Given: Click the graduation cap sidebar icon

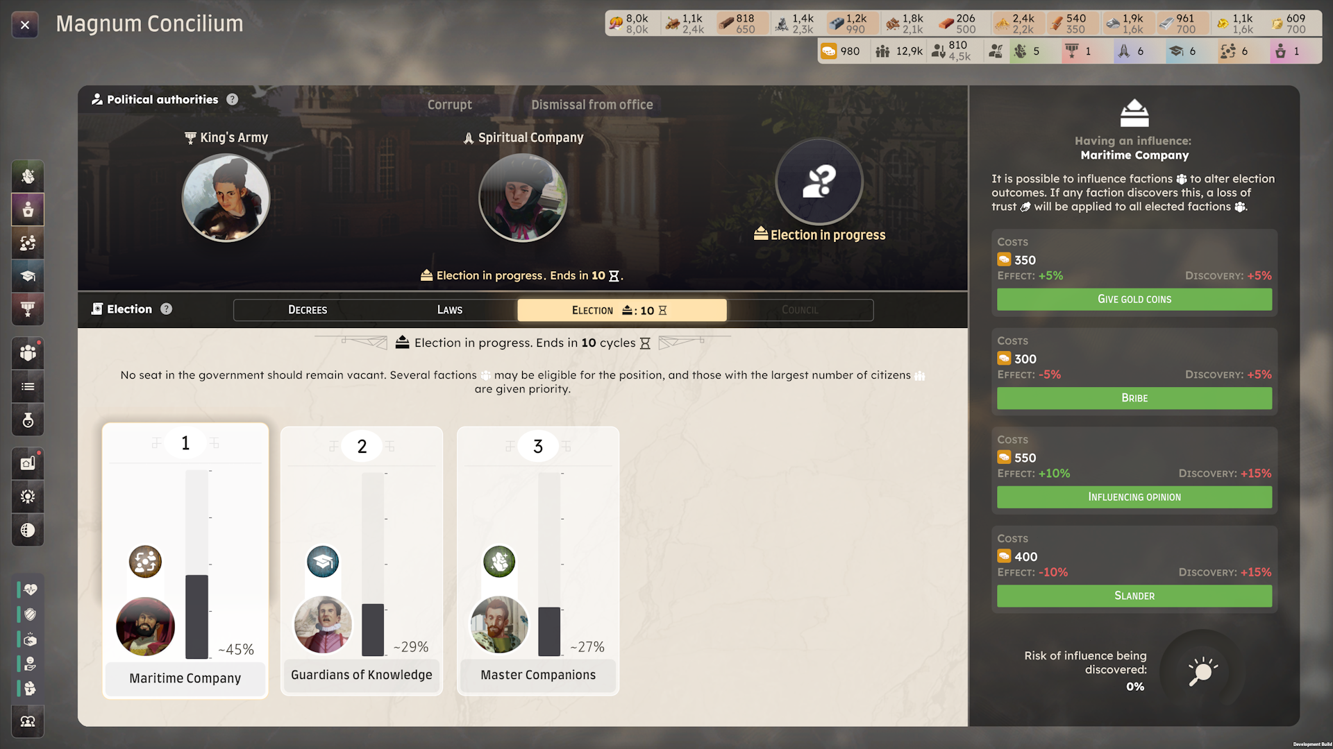Looking at the screenshot, I should click(x=28, y=276).
